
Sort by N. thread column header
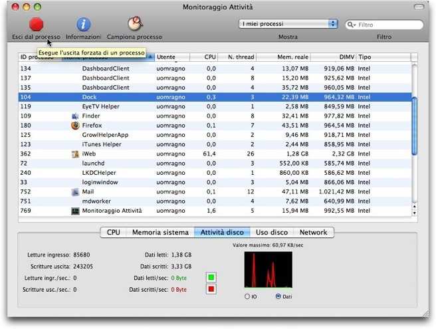click(237, 57)
